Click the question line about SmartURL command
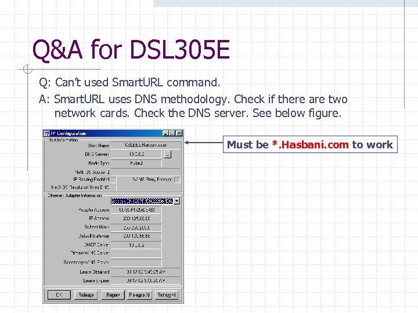The image size is (418, 313). 129,82
